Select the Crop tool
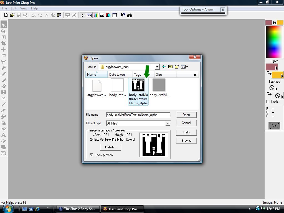 click(4, 43)
